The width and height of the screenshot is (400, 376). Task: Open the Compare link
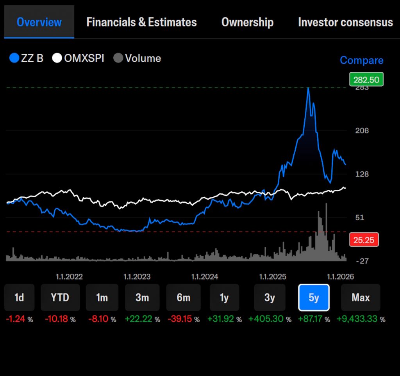(x=361, y=60)
